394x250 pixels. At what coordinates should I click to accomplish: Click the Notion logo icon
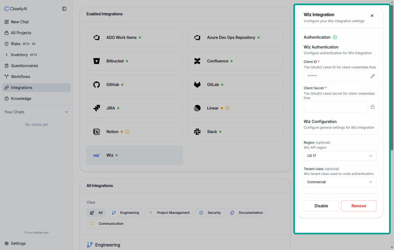pyautogui.click(x=97, y=132)
